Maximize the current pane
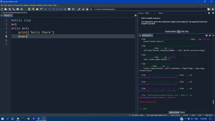The width and height of the screenshot is (215, 121). point(69,9)
